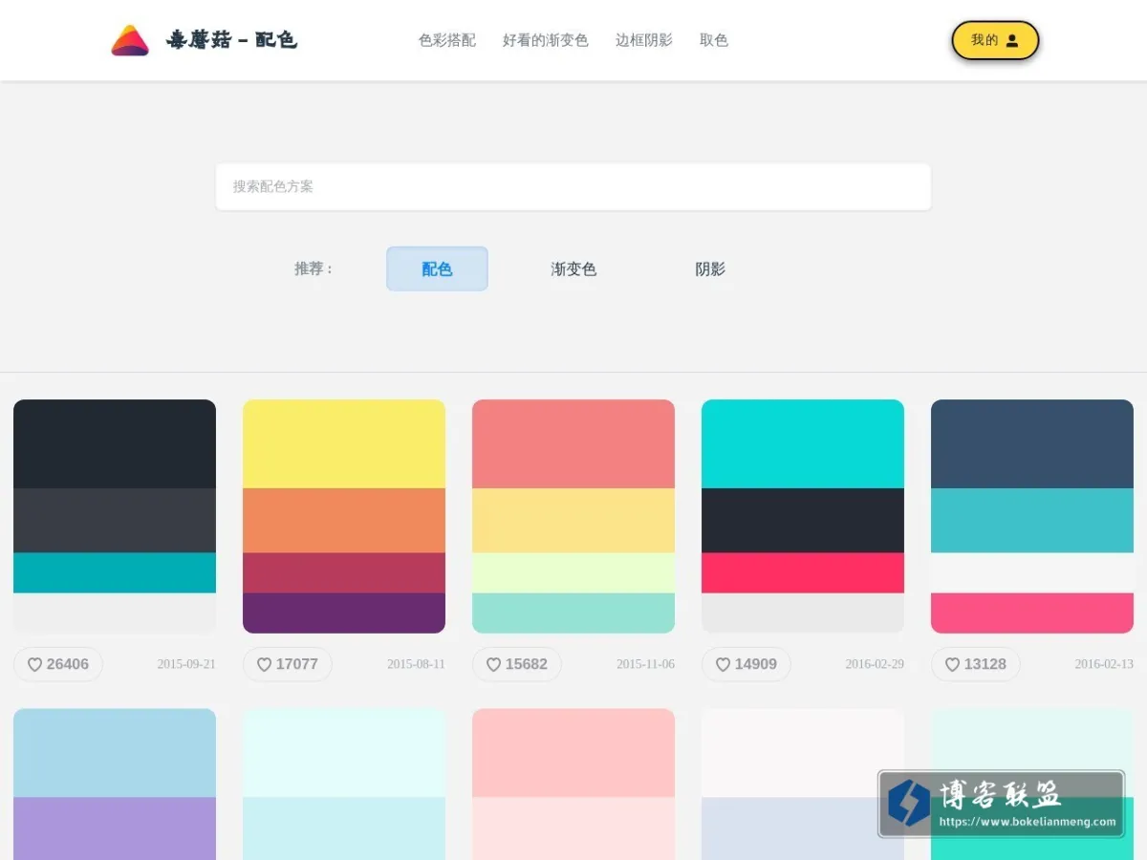
Task: Click the date 2016-02-29
Action: [875, 664]
